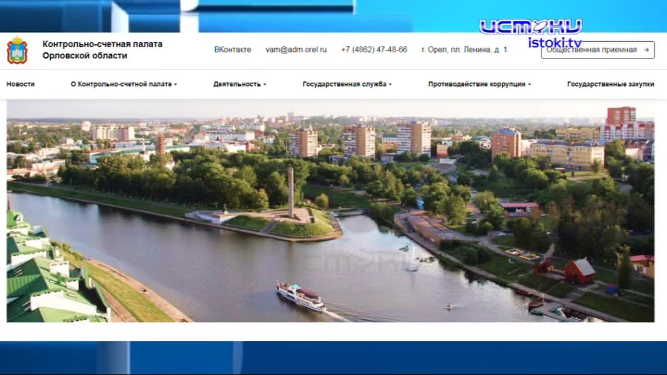667x375 pixels.
Task: Click the istoki.tv channel logo watermark
Action: click(530, 24)
